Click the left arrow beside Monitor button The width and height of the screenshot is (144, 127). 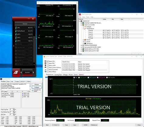click(x=21, y=72)
